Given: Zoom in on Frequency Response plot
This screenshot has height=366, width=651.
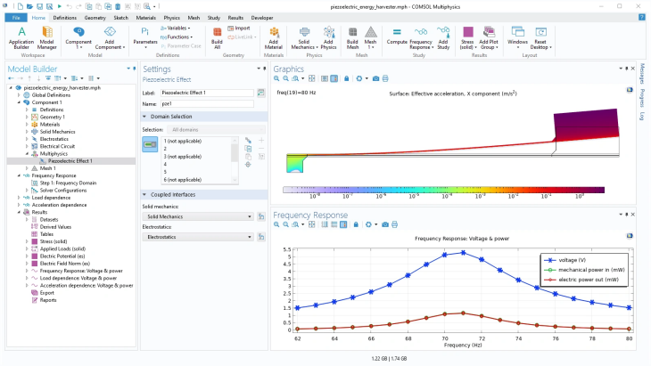Looking at the screenshot, I should tap(276, 224).
